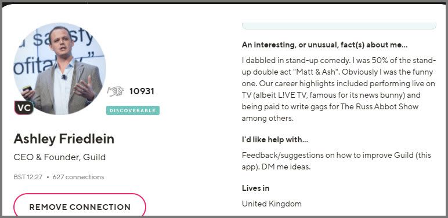Click the BST 12:27 local time

[x=28, y=177]
